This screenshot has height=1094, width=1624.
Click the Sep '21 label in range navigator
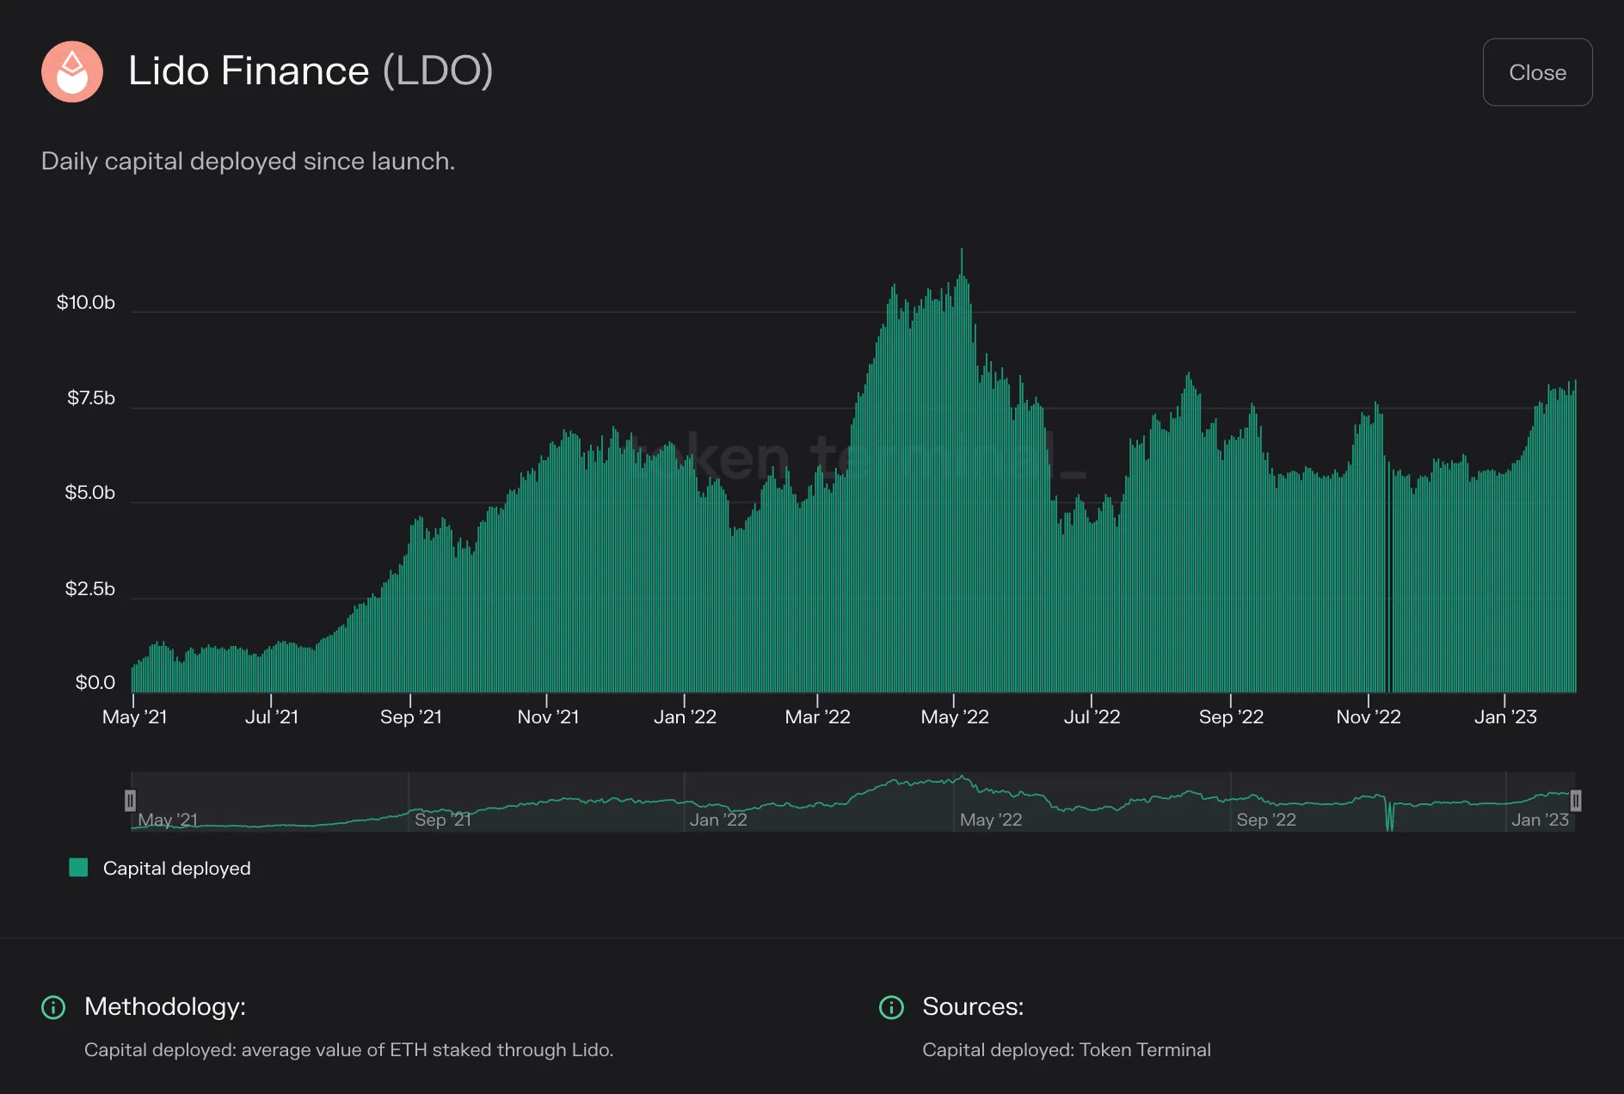443,820
